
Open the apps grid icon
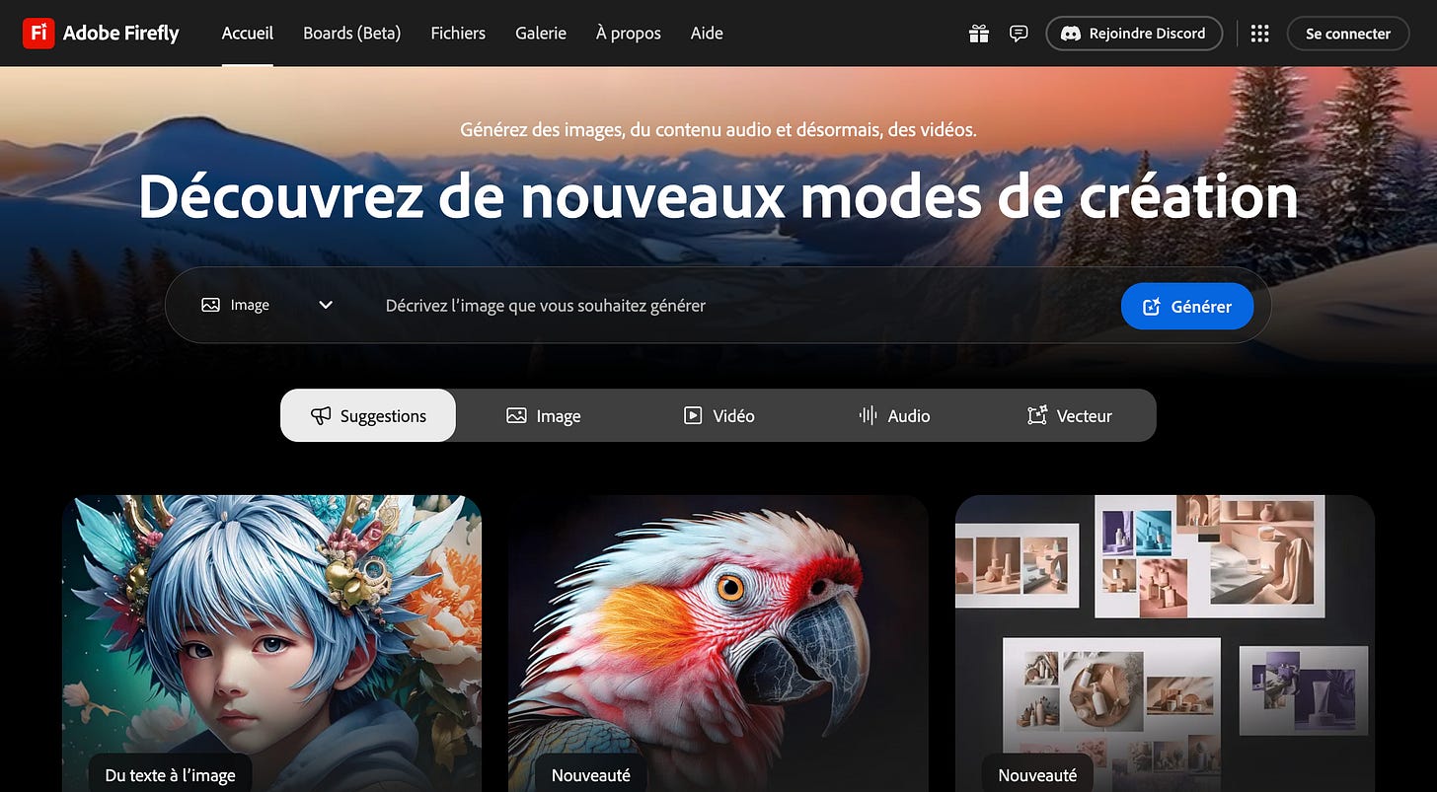[1259, 34]
